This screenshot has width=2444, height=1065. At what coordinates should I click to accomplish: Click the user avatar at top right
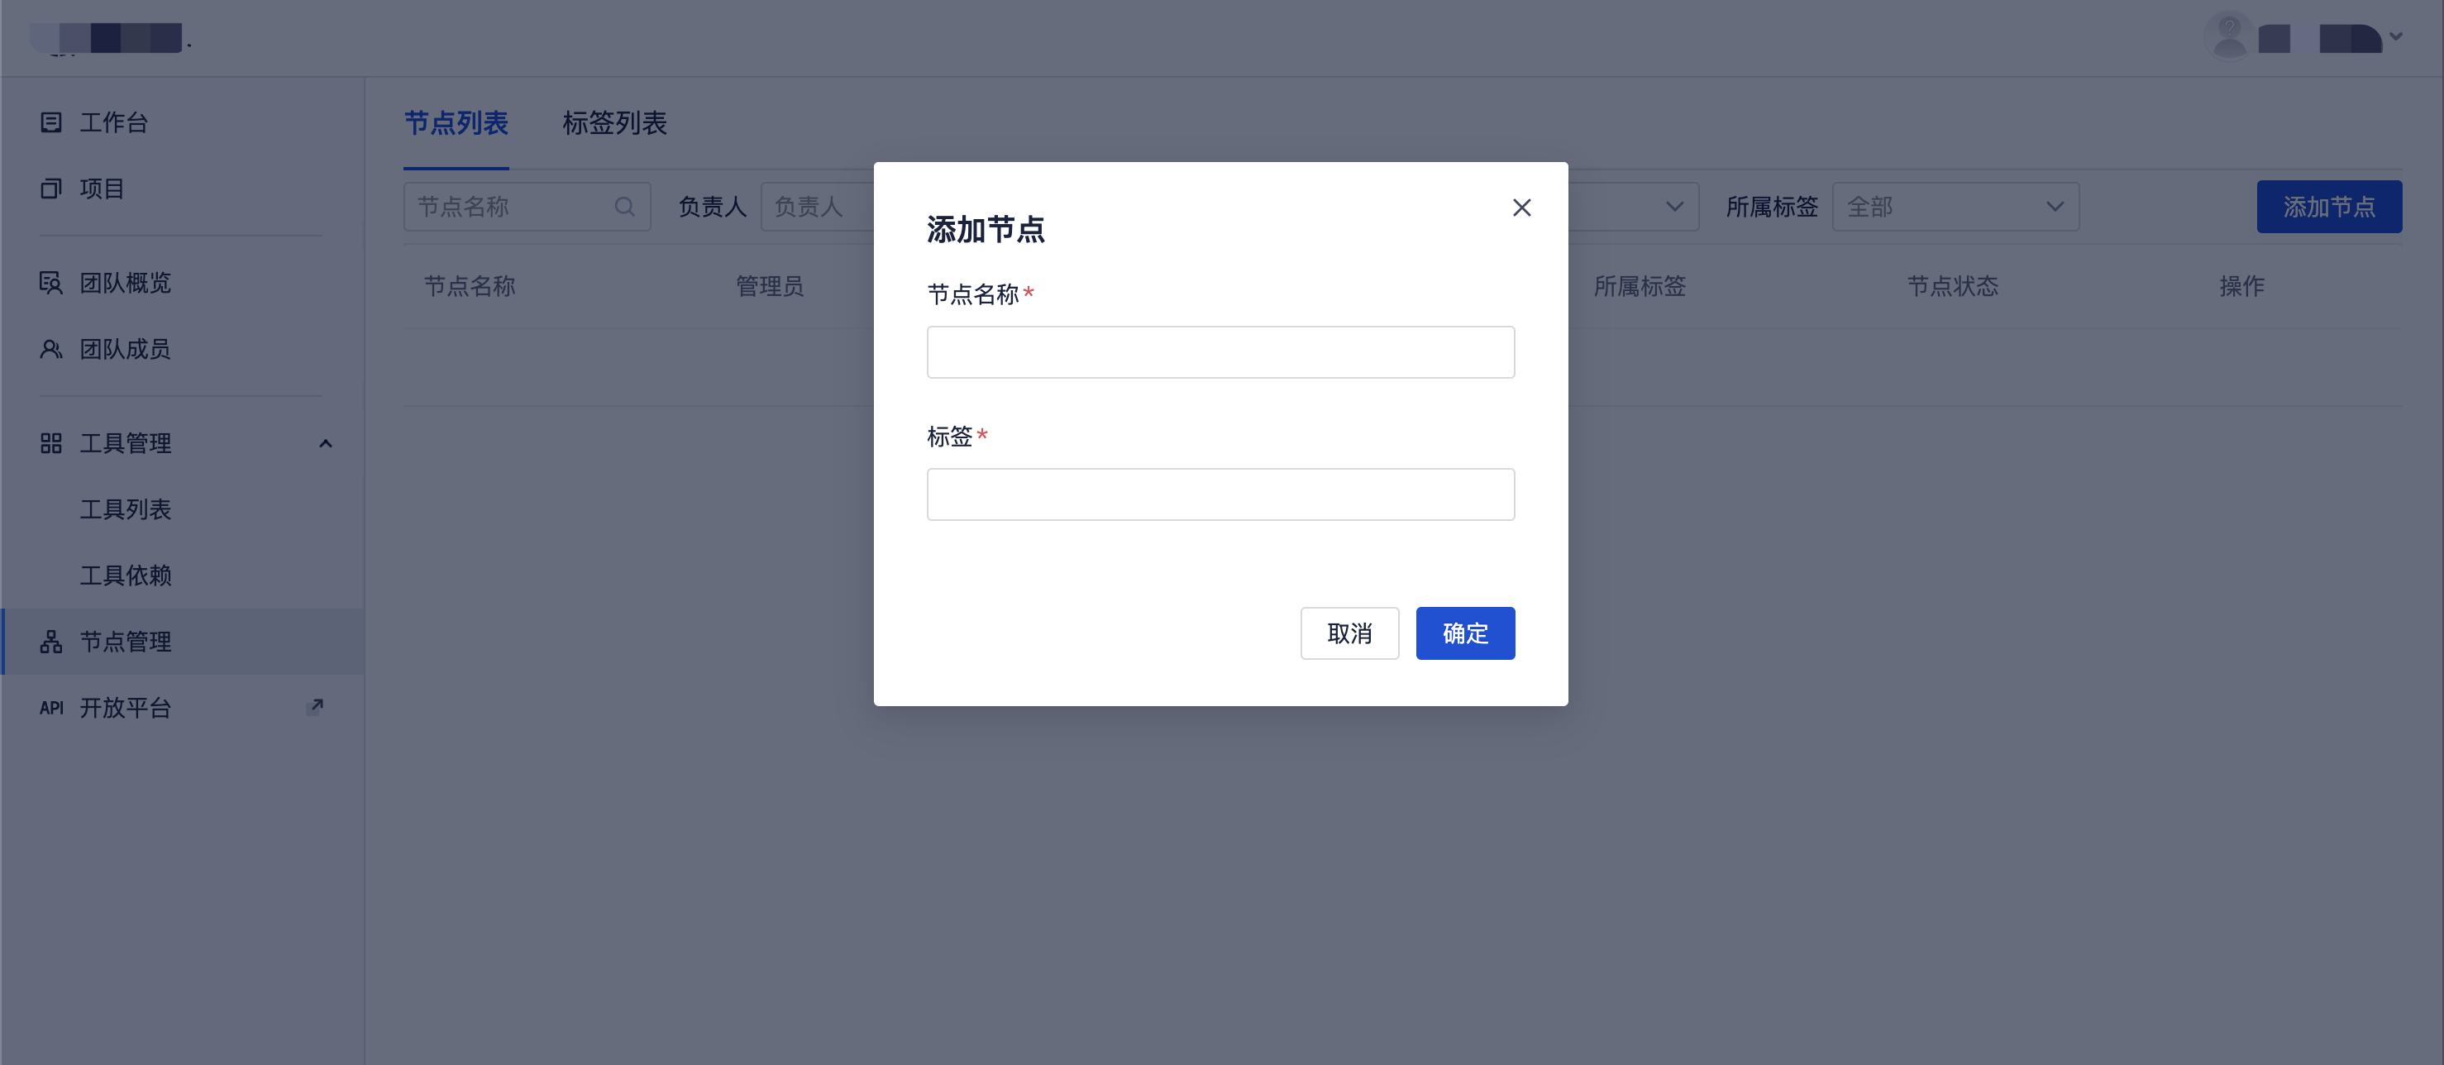[2229, 37]
